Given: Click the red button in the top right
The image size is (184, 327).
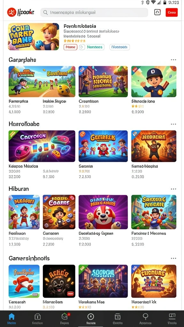Looking at the screenshot, I should click(x=172, y=12).
